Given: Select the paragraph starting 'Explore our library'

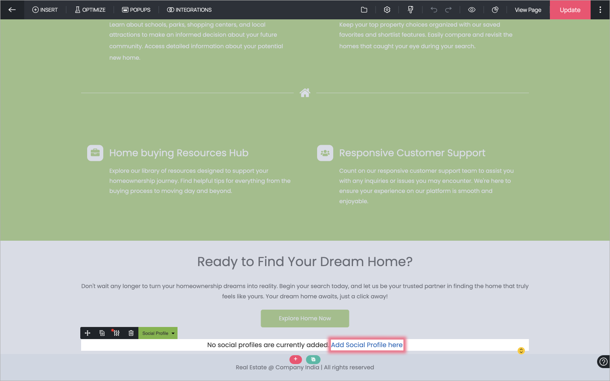Looking at the screenshot, I should tap(200, 181).
